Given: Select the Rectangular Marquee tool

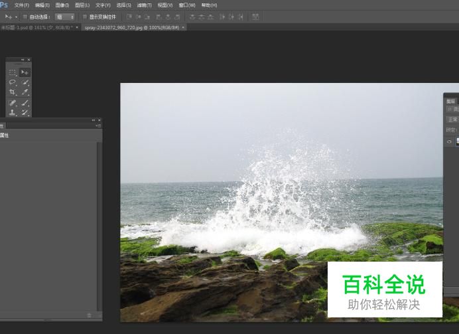Looking at the screenshot, I should point(13,72).
